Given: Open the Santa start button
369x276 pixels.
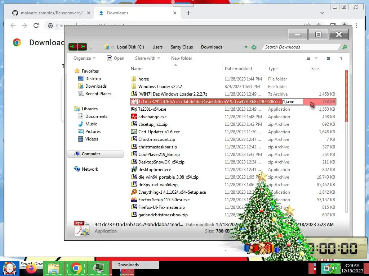Looking at the screenshot, I should (10, 268).
